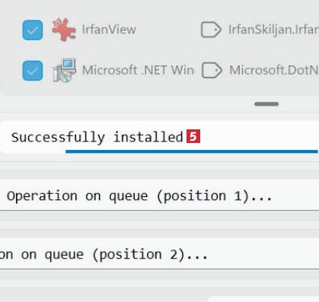Click the gray line under position 2 operation
The width and height of the screenshot is (319, 302).
tap(159, 269)
